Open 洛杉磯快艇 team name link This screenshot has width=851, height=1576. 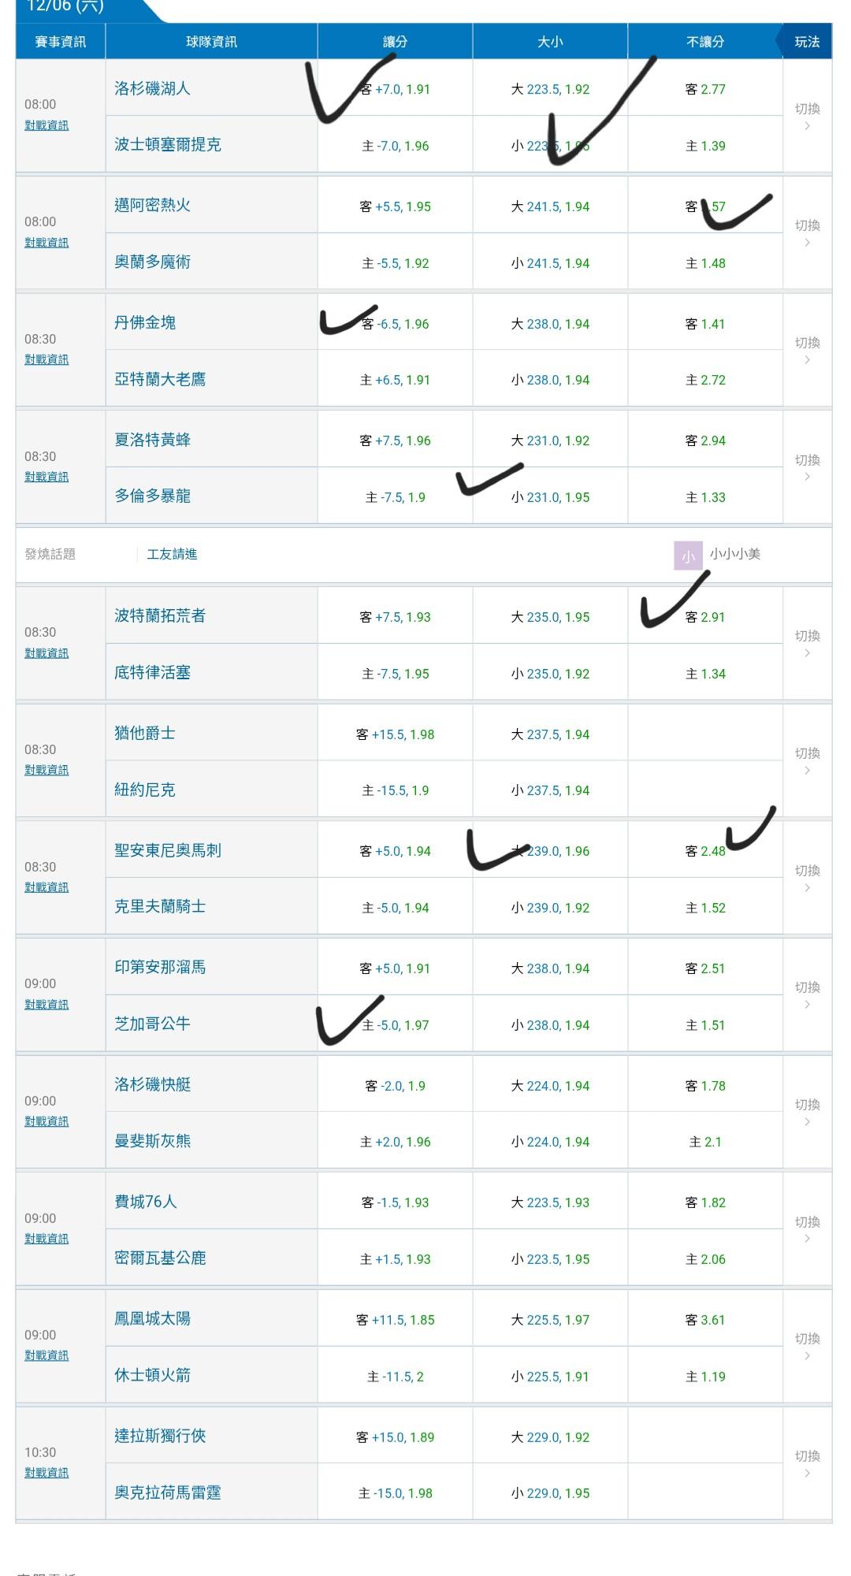pyautogui.click(x=153, y=1084)
